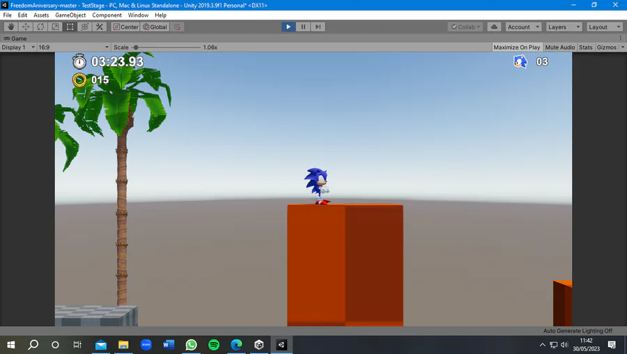Viewport: 627px width, 354px height.
Task: Open File Explorer from taskbar
Action: [x=123, y=344]
